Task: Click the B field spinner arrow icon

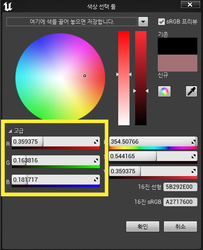Action: click(x=96, y=180)
